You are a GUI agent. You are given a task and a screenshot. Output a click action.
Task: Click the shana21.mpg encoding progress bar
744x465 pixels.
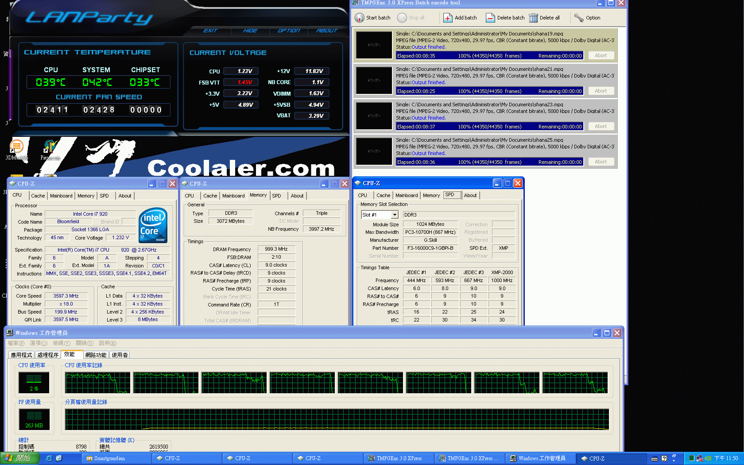coord(489,91)
